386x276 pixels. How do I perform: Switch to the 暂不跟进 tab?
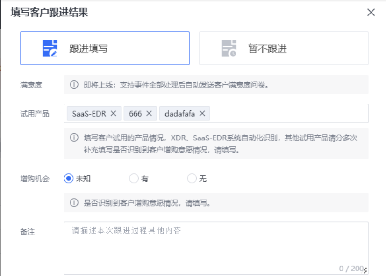tap(284, 48)
